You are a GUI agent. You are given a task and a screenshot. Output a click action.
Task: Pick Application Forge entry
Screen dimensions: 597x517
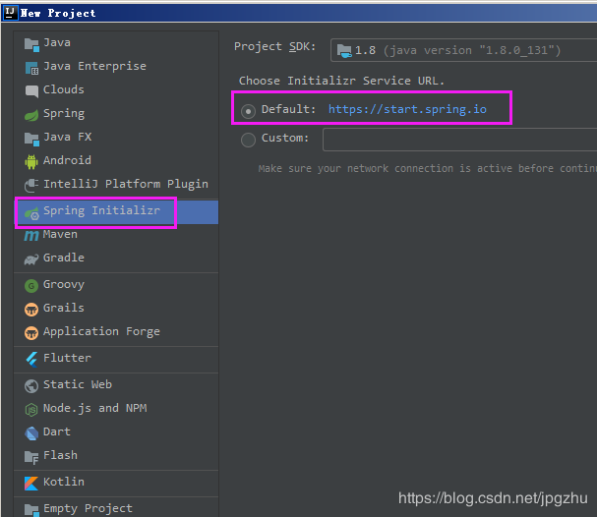(x=116, y=331)
